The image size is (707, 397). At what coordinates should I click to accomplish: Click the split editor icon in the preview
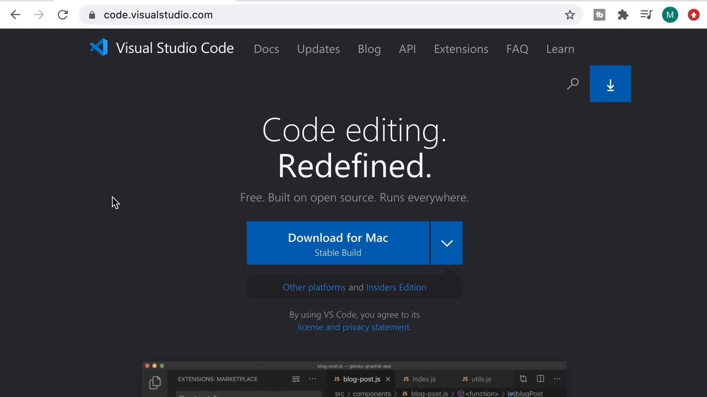click(540, 379)
